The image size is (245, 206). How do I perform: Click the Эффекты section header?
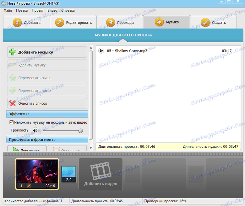47,114
